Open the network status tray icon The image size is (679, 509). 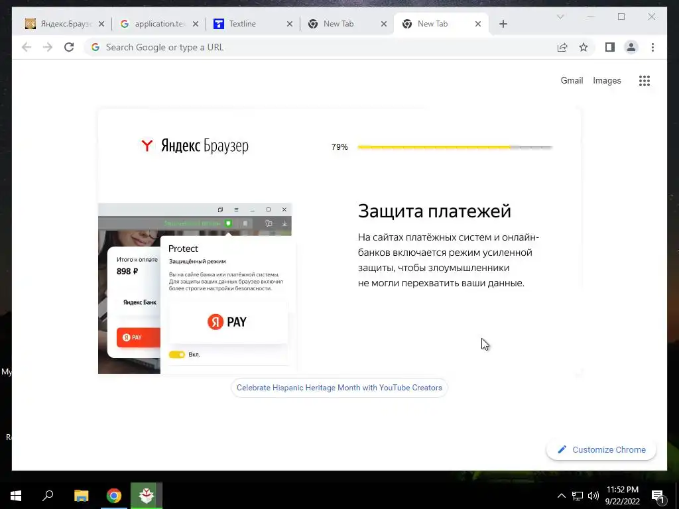[578, 496]
